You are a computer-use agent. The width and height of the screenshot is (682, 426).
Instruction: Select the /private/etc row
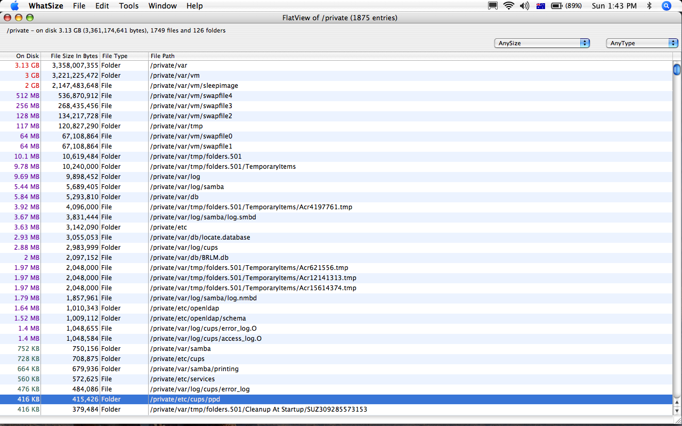tap(336, 227)
